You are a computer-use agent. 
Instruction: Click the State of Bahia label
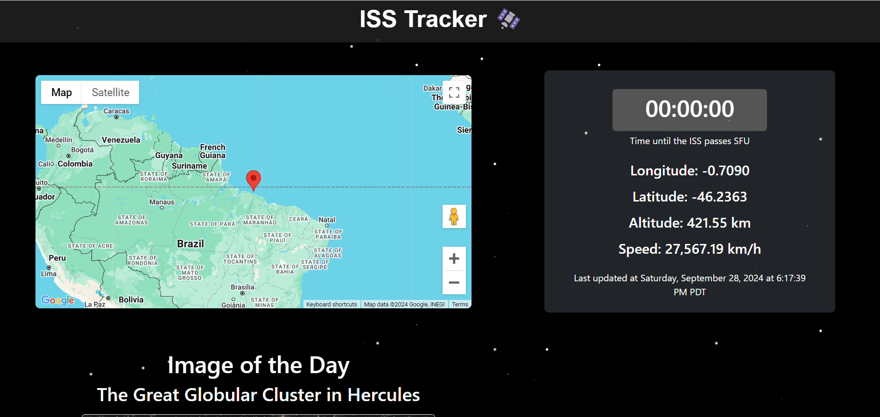285,269
